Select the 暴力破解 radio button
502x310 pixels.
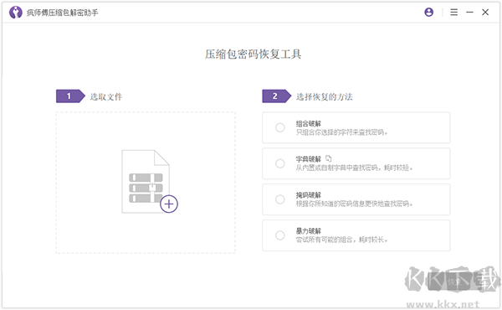coord(280,235)
